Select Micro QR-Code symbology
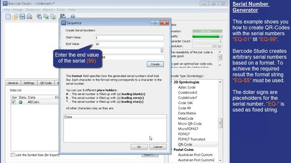Image resolution: width=291 pixels, height=163 pixels. [x=190, y=124]
